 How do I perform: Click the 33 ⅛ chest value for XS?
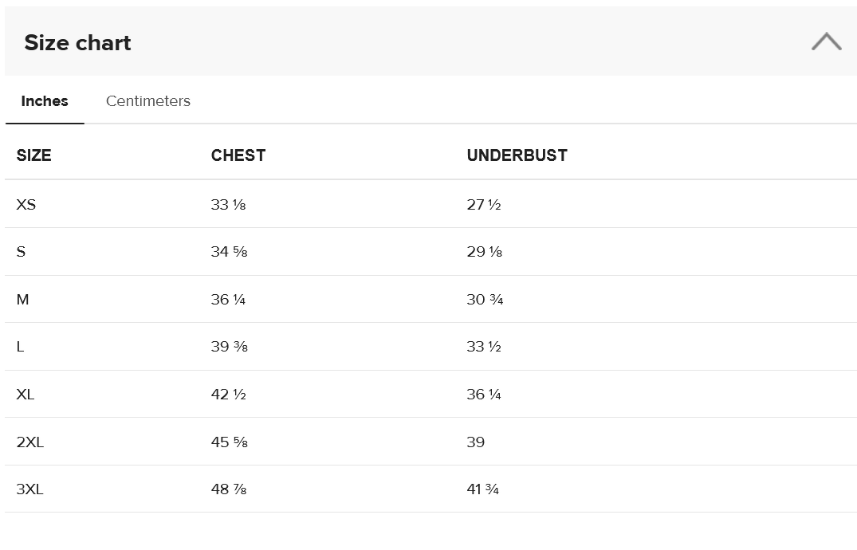[228, 205]
